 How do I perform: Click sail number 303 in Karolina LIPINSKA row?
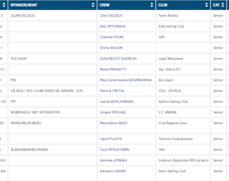click(3, 160)
